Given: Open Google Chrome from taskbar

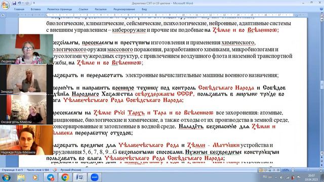Looking at the screenshot, I should tap(65, 177).
